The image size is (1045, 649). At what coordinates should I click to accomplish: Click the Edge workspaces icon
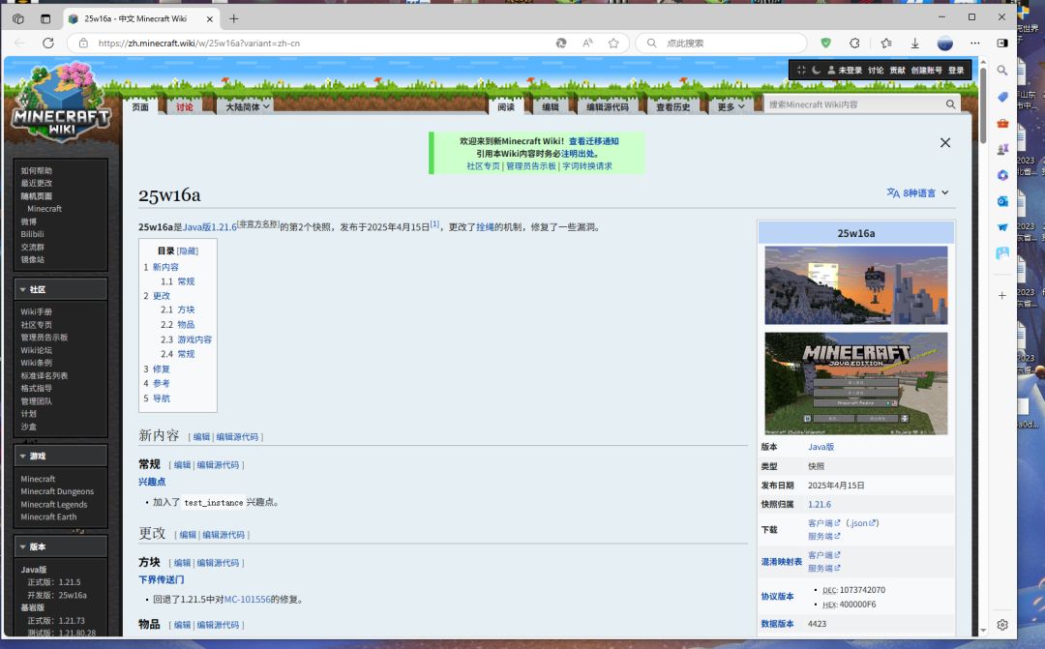click(x=18, y=18)
